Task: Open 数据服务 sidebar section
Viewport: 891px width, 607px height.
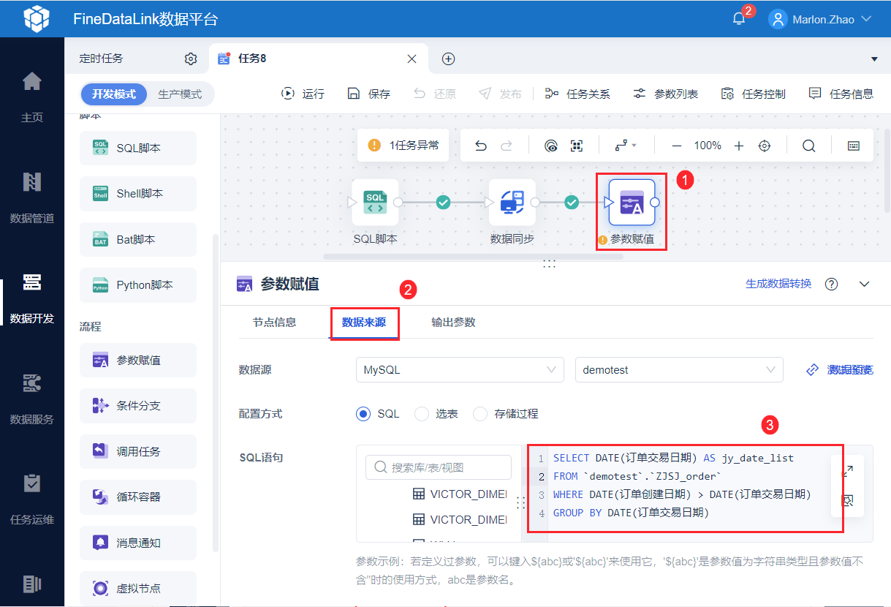Action: (32, 399)
